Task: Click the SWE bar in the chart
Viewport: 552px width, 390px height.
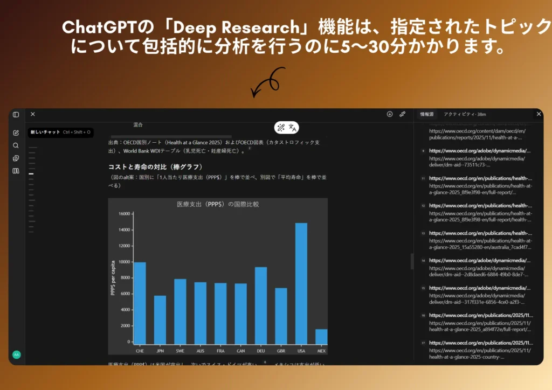Action: (x=180, y=311)
